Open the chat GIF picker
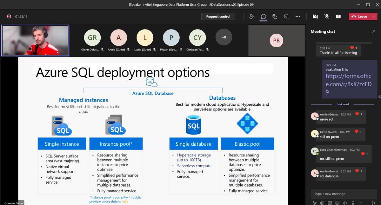 tap(330, 202)
